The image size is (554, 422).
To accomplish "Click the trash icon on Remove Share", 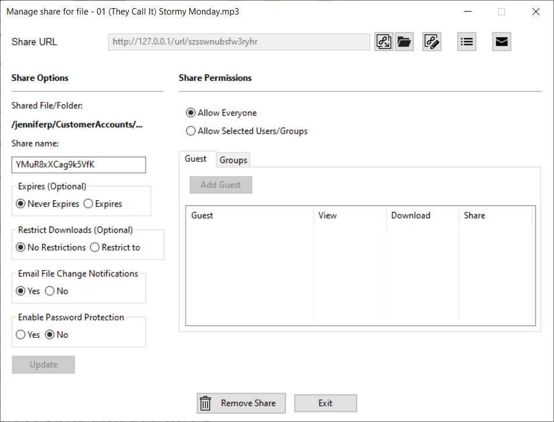I will click(x=205, y=403).
